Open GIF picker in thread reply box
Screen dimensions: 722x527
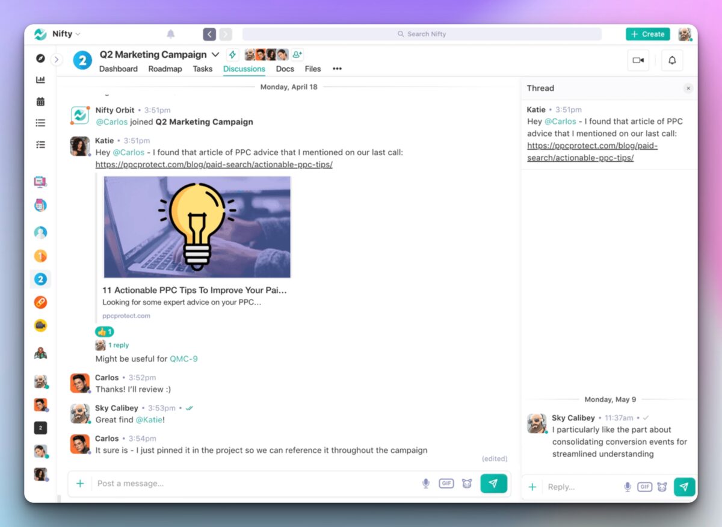pos(644,487)
